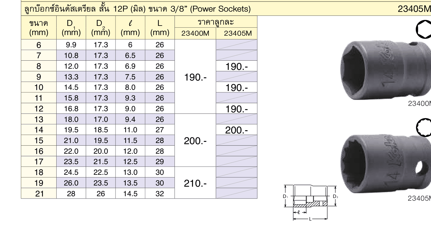Click D2 value 23.5 in size 19 row
The image size is (431, 228).
(101, 183)
